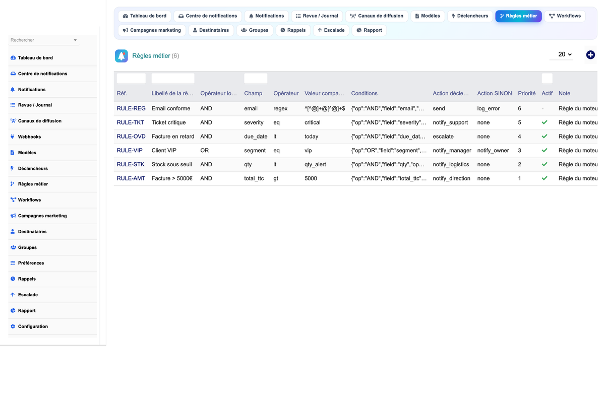Click the Rappels clock icon in sidebar
605x393 pixels.
point(13,279)
